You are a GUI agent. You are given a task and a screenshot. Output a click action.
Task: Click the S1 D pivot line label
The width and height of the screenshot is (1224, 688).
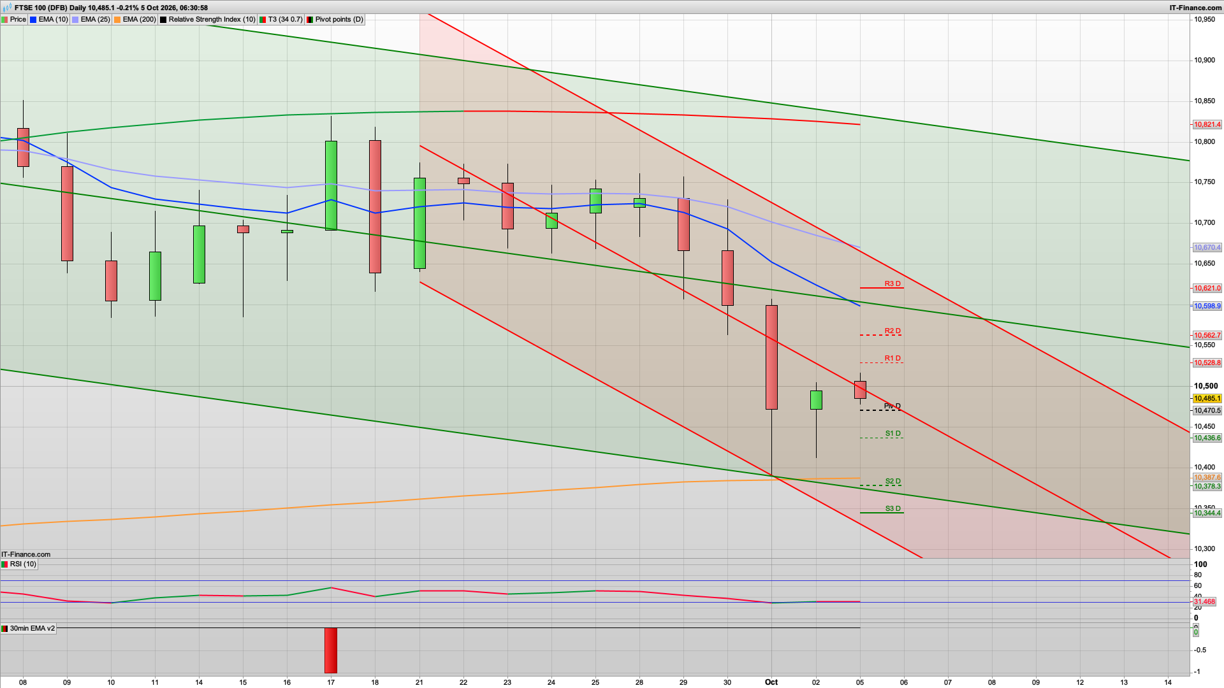[892, 433]
